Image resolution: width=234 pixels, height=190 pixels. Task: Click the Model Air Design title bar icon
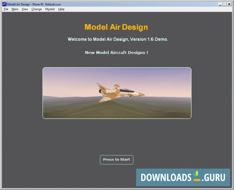point(4,4)
